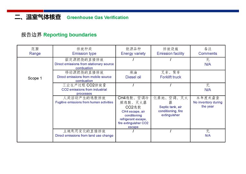Click the 'Comments' column header
246x174 pixels.
point(208,53)
